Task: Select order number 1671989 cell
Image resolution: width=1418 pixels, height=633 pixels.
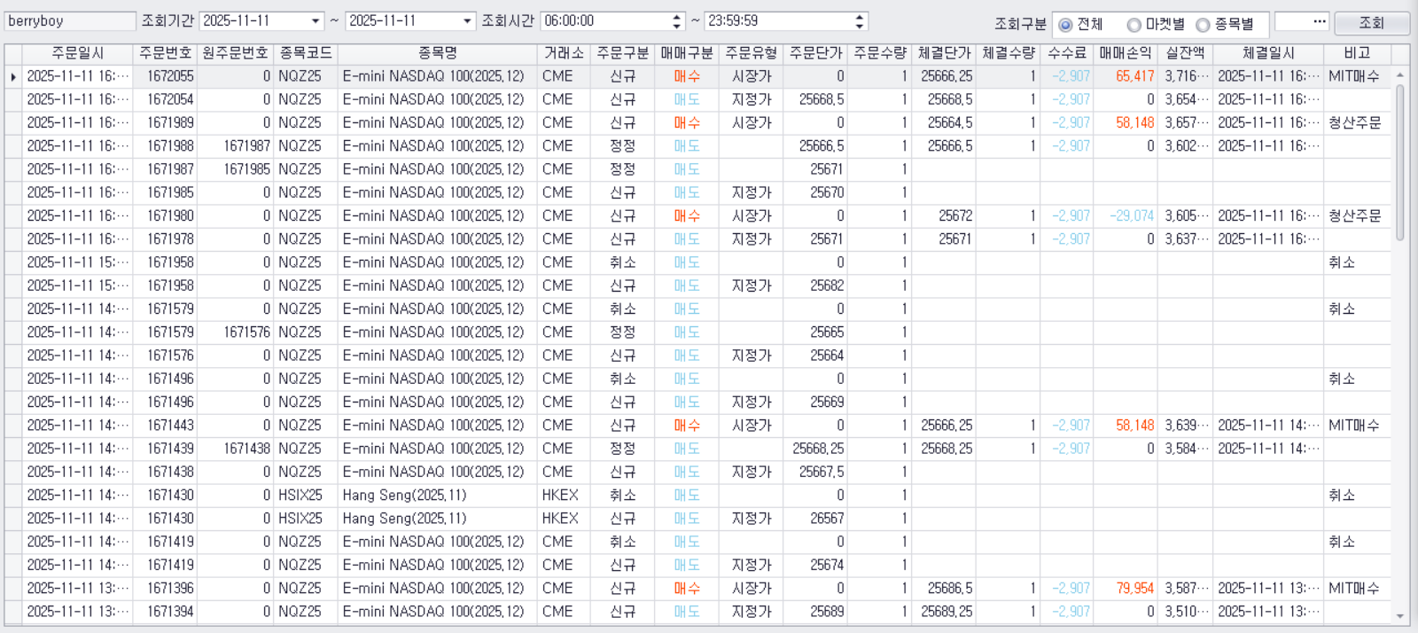Action: [x=165, y=123]
